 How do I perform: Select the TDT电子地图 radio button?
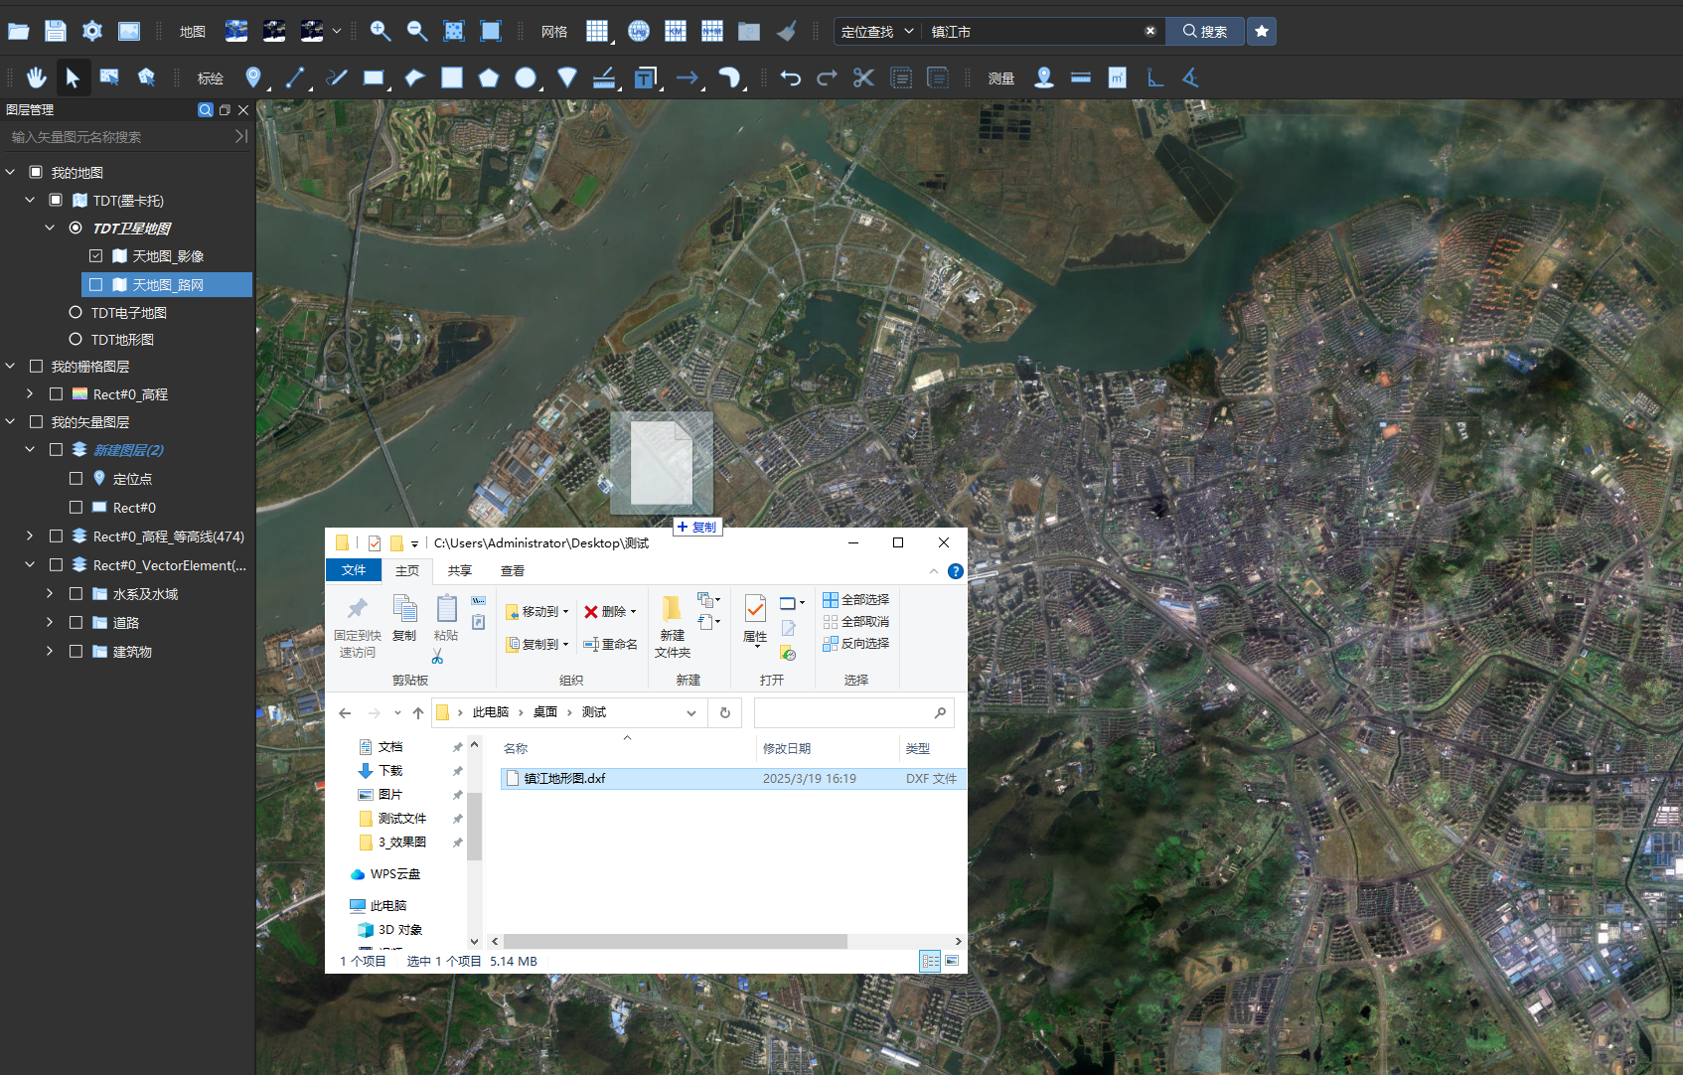76,313
